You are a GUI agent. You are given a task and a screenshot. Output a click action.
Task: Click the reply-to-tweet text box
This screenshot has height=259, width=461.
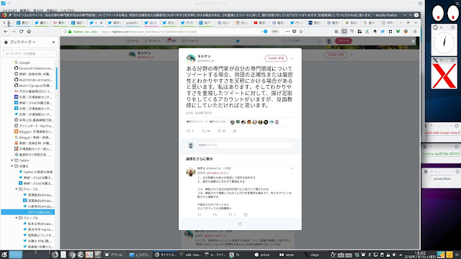tap(245, 145)
